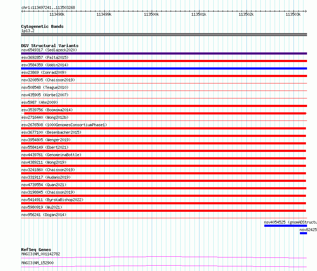Click the MAGI3 NM_152900 magenta transcript line
Viewport: 317px width, 271px height.
click(x=164, y=266)
